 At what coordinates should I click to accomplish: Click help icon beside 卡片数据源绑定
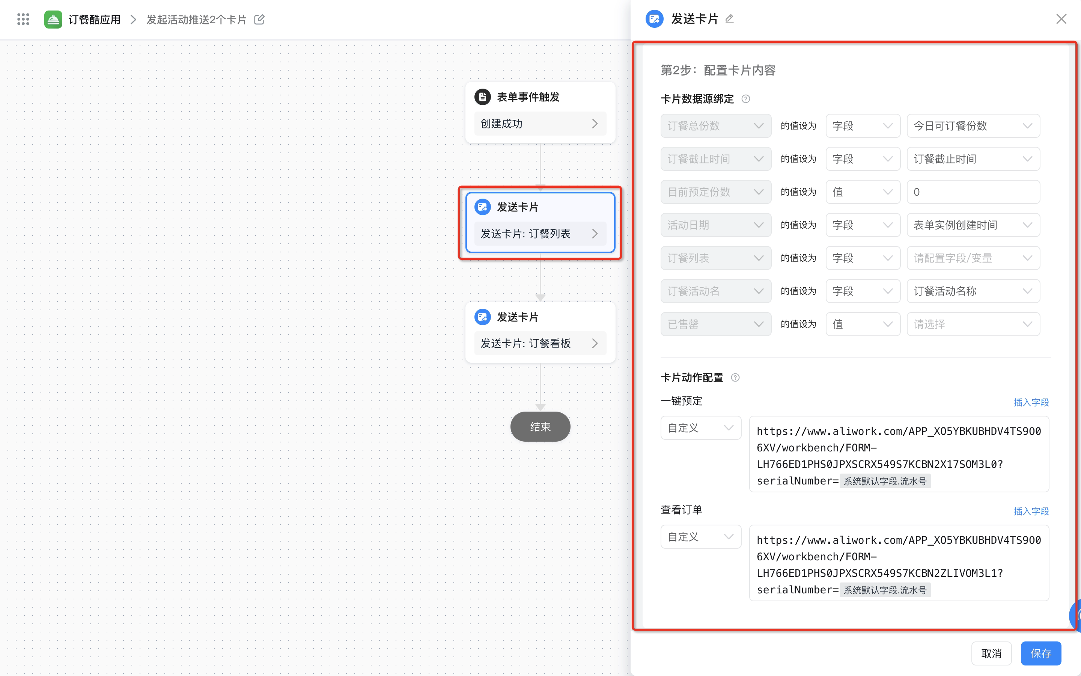746,99
